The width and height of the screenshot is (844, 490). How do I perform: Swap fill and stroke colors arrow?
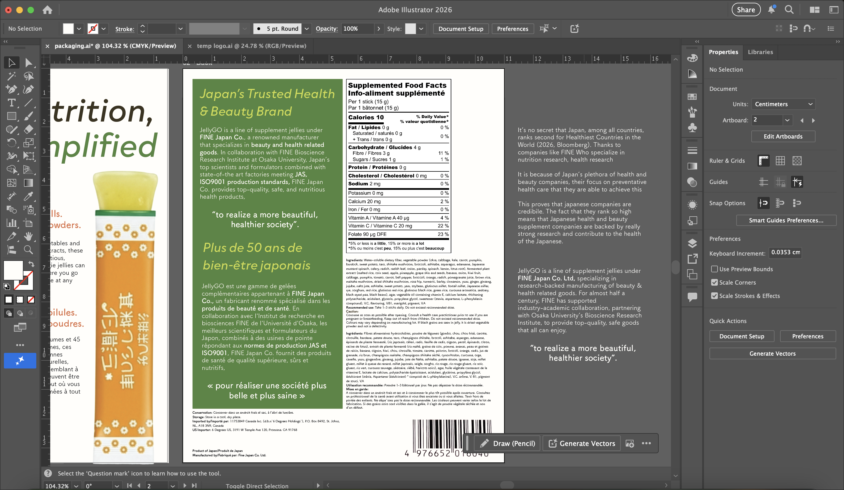31,264
